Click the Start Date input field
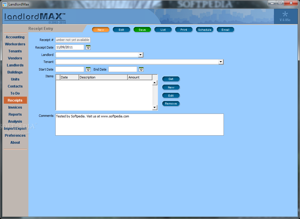The image size is (300, 219). point(70,69)
